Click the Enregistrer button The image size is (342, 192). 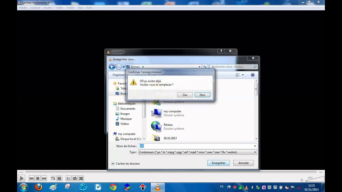tap(219, 163)
